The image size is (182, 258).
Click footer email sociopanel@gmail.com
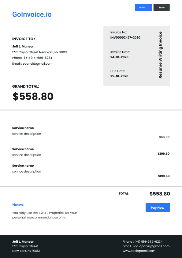coord(151,246)
